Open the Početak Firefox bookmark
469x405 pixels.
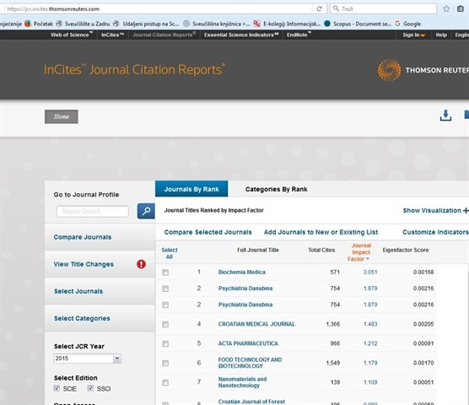(39, 24)
